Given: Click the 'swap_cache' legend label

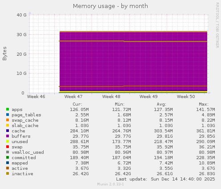Looking at the screenshot, I should pyautogui.click(x=25, y=120).
